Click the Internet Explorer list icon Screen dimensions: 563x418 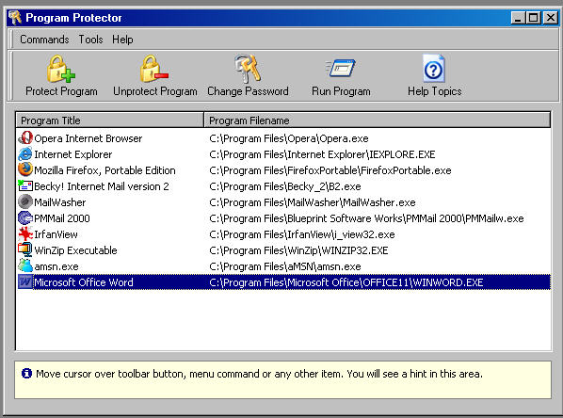tap(25, 154)
